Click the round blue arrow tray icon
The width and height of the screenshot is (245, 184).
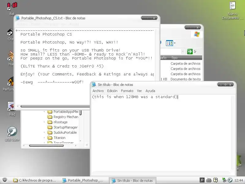click(x=230, y=180)
